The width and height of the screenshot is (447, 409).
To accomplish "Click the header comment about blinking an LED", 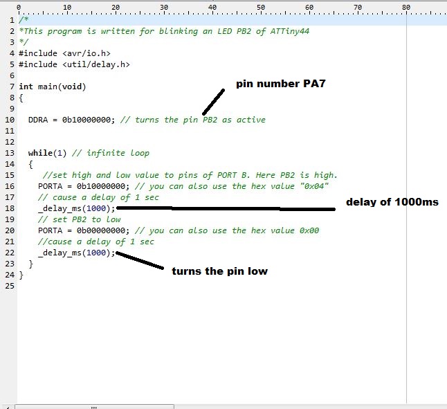I will pyautogui.click(x=164, y=31).
